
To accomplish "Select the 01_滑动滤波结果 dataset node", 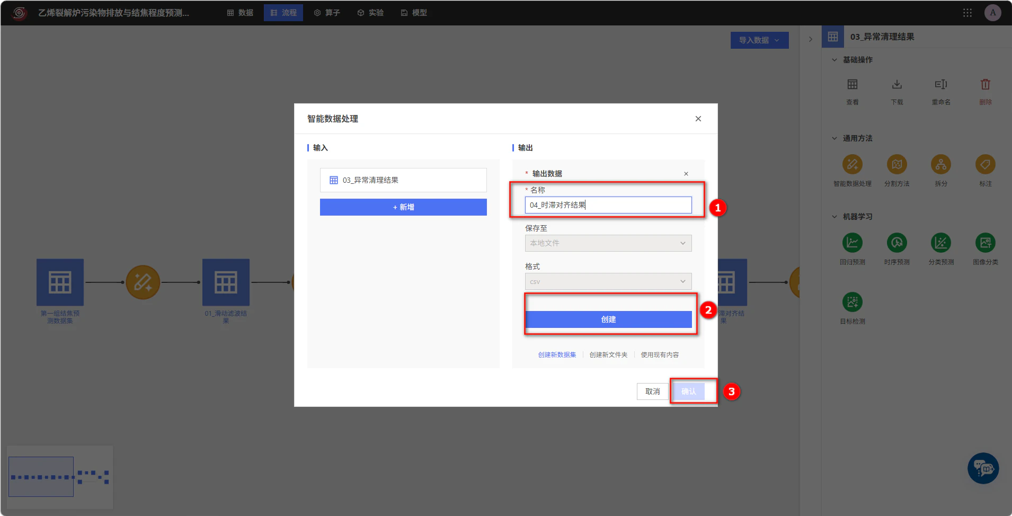I will pos(226,282).
